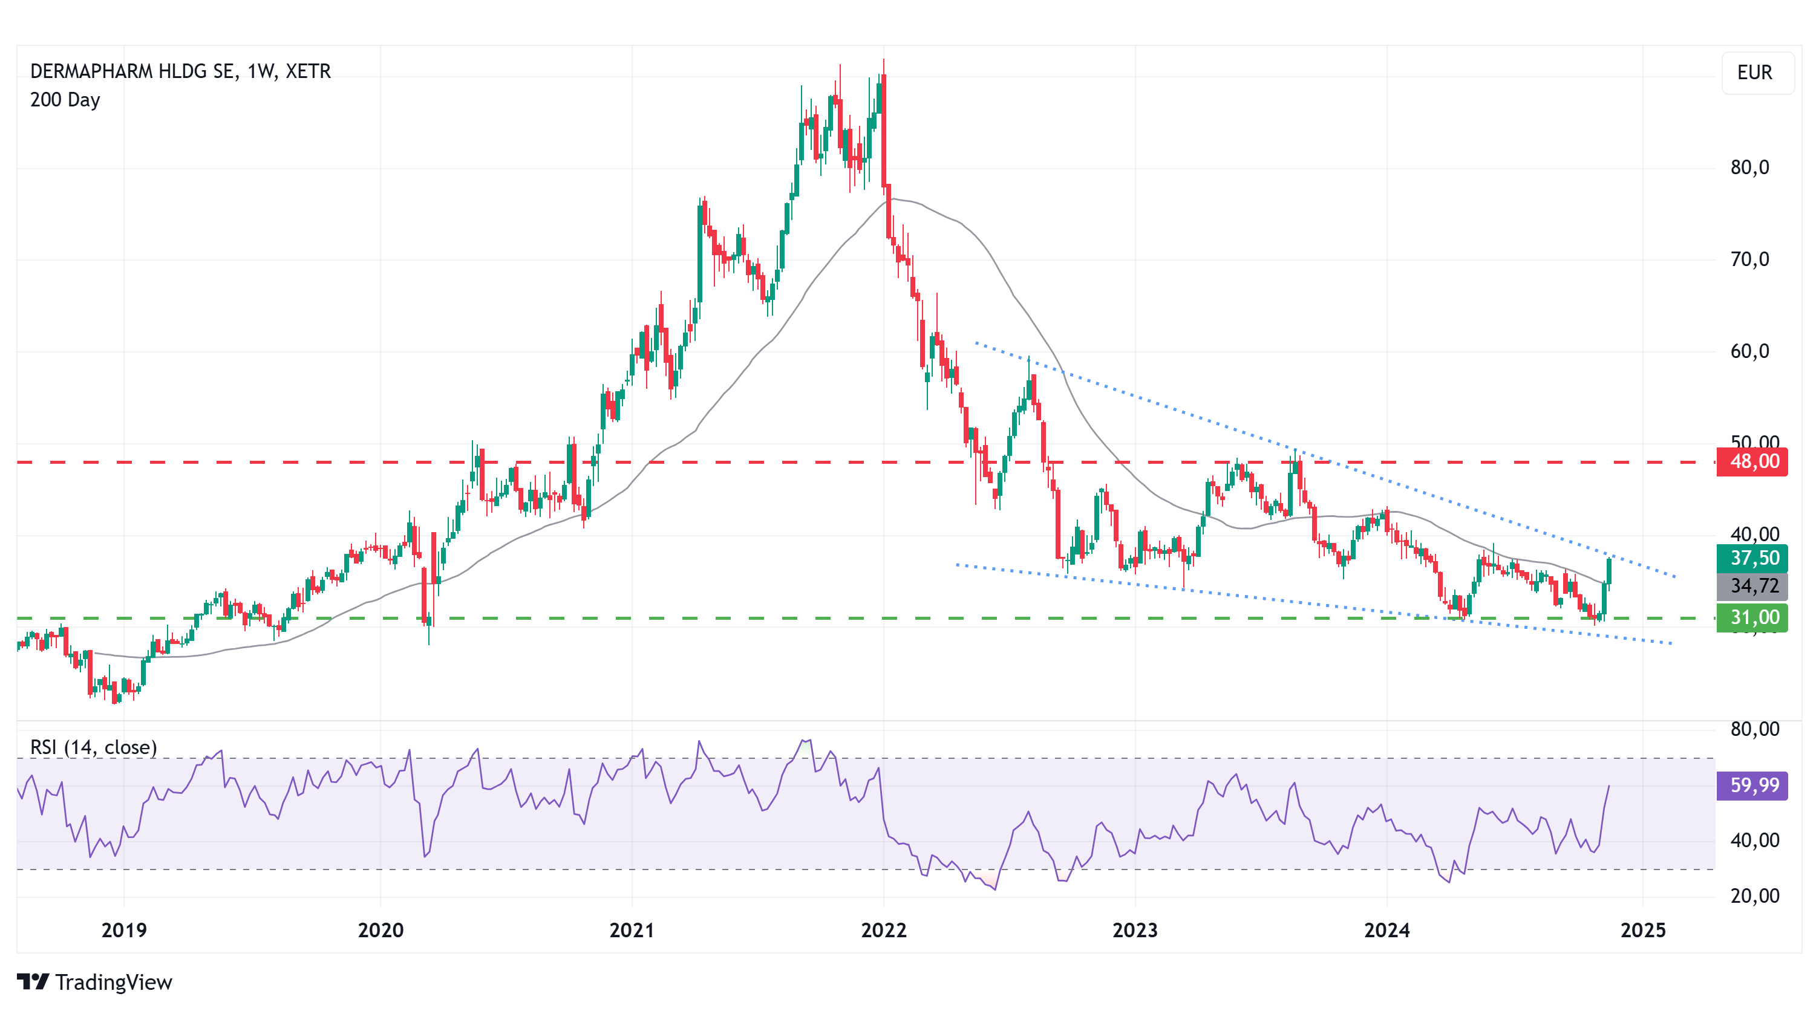
Task: Click the 2019 time axis label
Action: coord(124,930)
